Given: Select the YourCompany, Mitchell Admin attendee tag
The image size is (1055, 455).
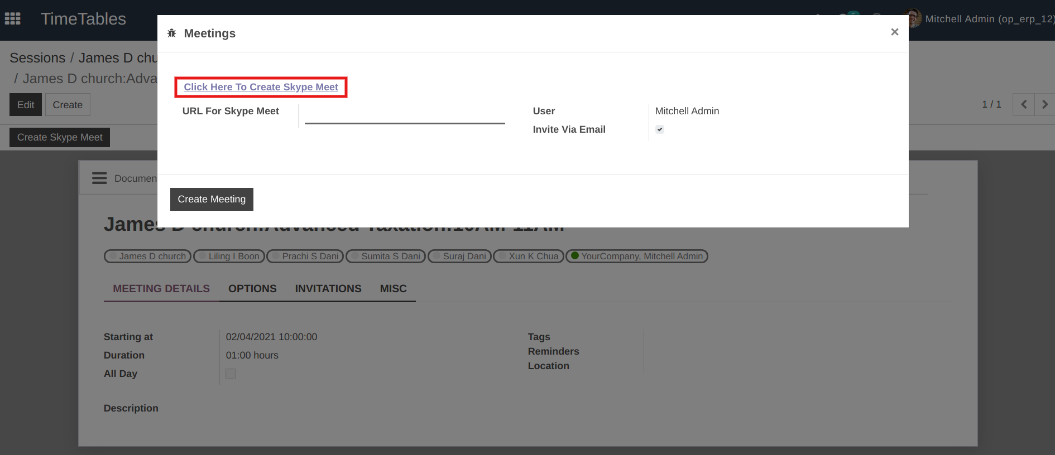Looking at the screenshot, I should tap(637, 256).
